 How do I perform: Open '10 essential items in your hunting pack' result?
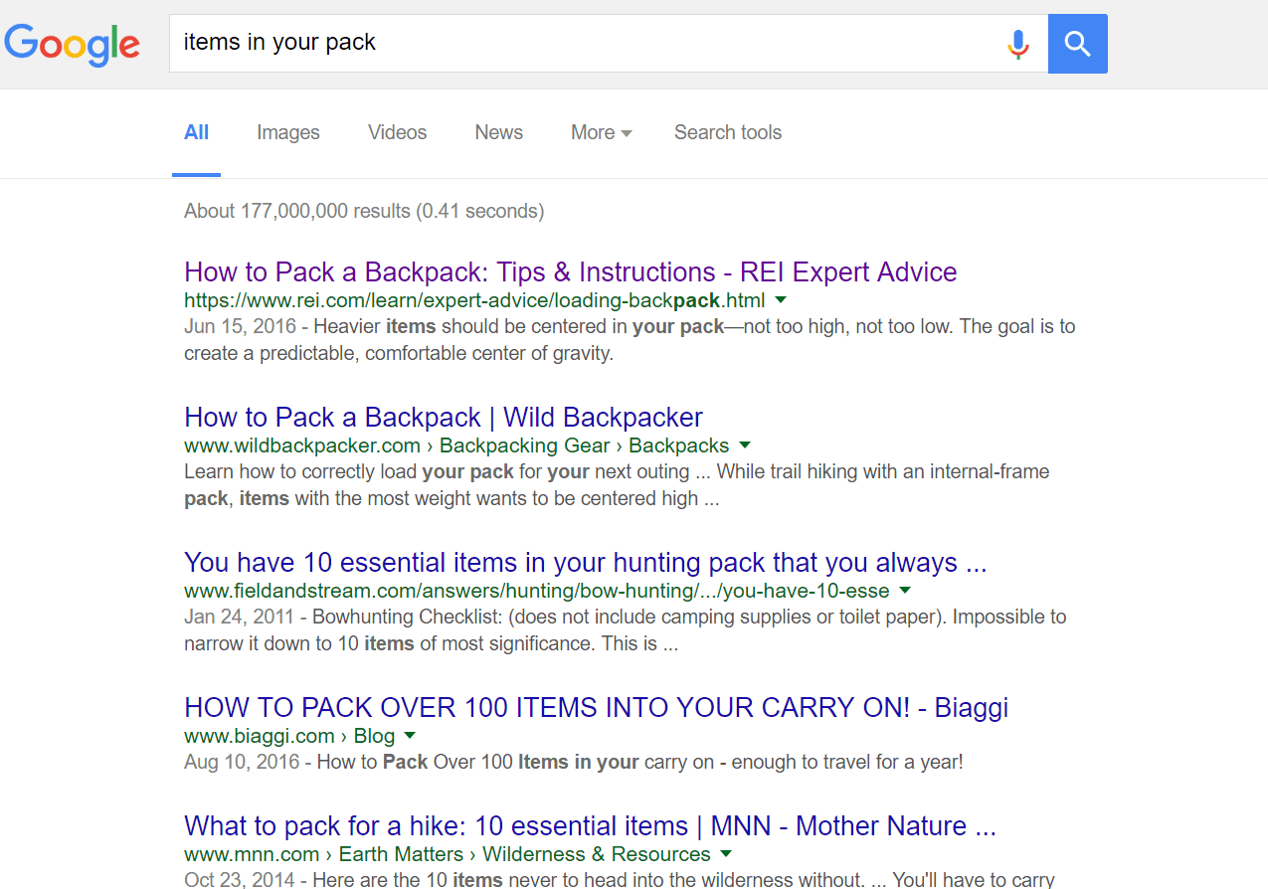586,563
